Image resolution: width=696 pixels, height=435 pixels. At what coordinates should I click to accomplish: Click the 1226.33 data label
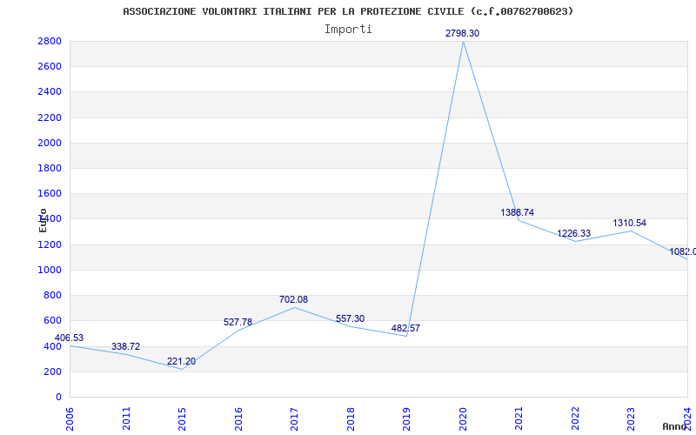[574, 233]
